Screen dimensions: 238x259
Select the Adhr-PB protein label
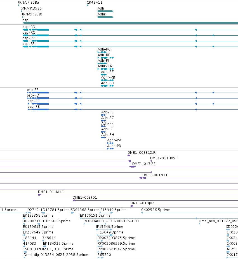click(x=114, y=146)
